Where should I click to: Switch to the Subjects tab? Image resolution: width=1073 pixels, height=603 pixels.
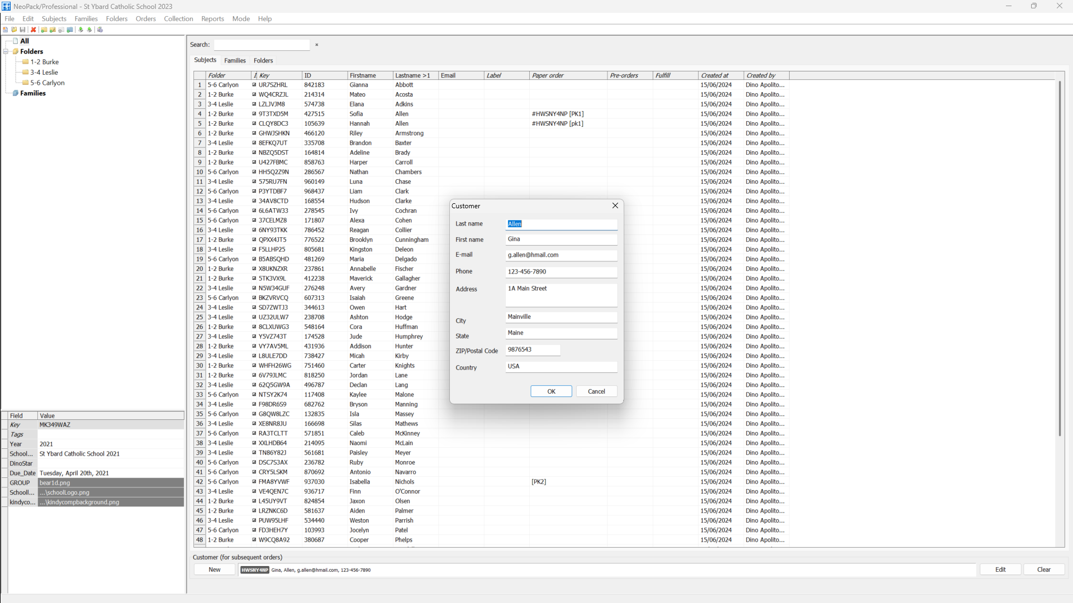pyautogui.click(x=205, y=60)
